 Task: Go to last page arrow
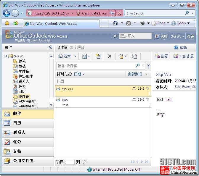pos(147,162)
